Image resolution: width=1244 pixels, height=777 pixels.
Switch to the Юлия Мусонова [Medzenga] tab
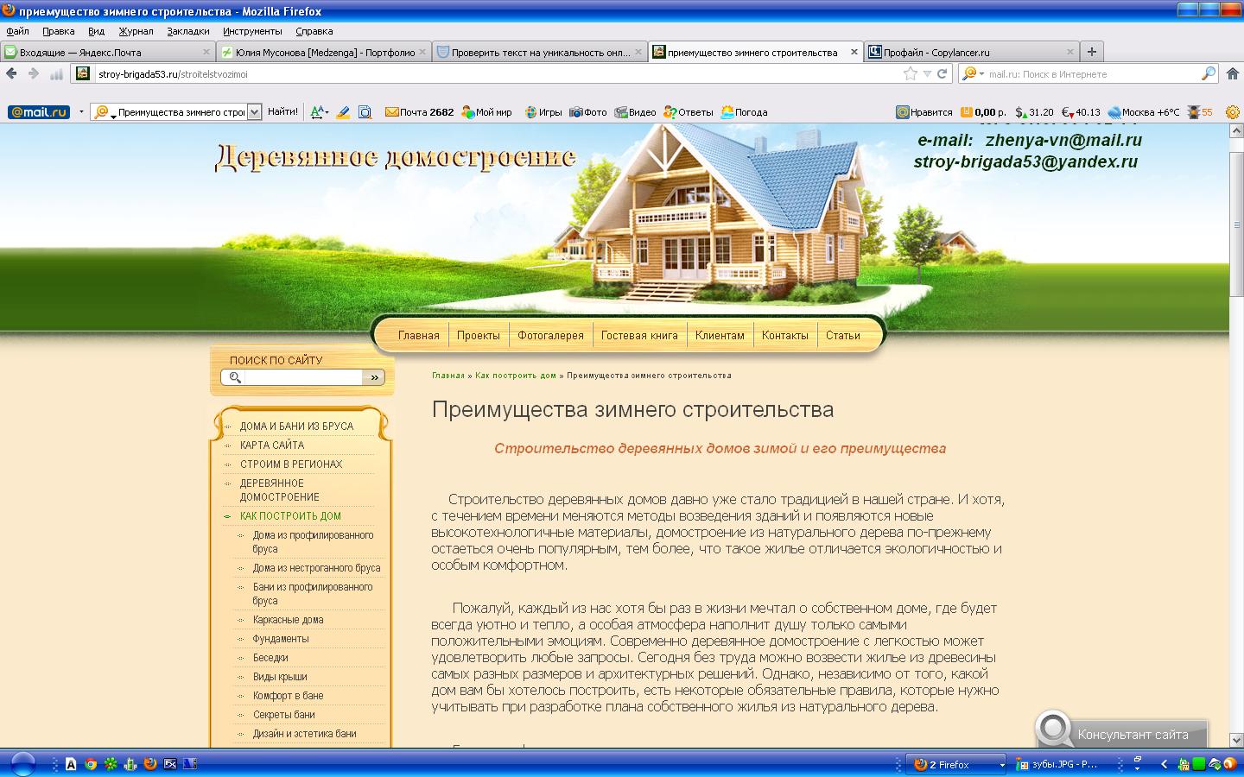click(324, 53)
